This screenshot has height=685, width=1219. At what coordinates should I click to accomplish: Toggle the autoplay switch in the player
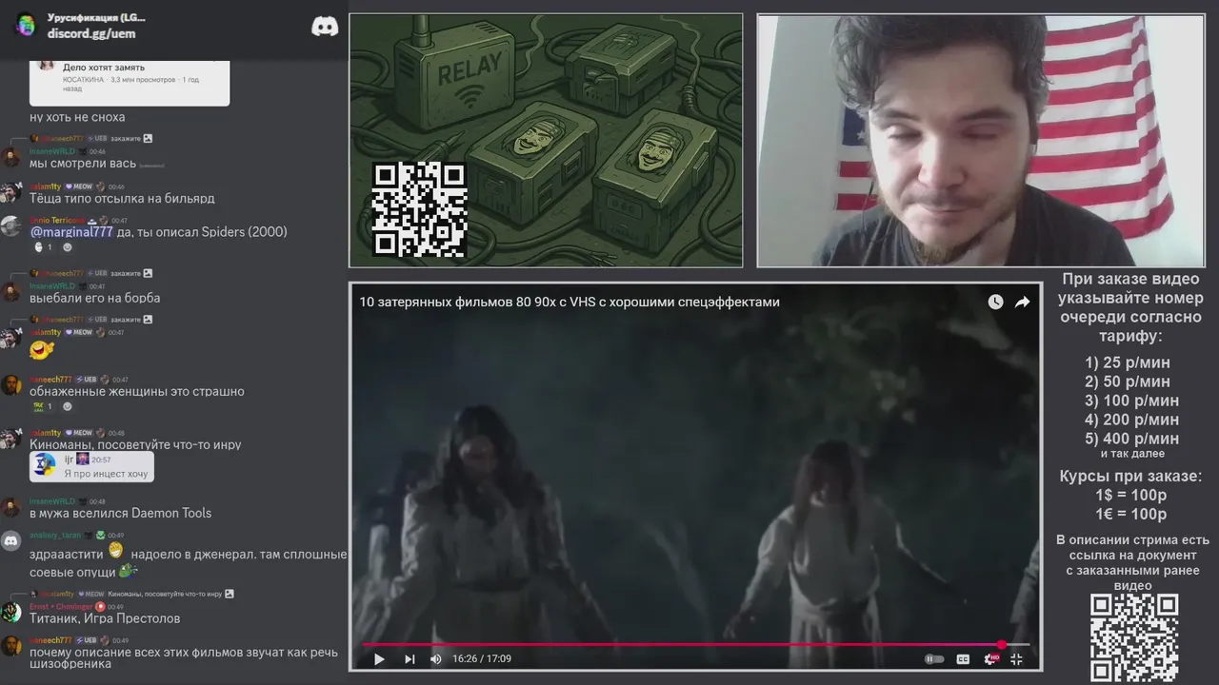[934, 658]
